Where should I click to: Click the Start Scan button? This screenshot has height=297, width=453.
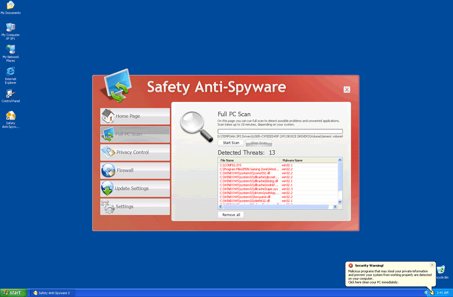pyautogui.click(x=231, y=143)
